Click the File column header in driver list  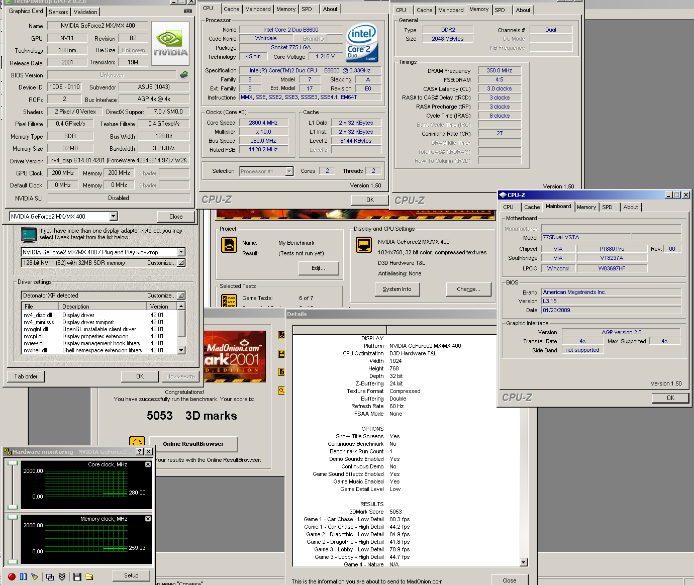click(x=40, y=307)
